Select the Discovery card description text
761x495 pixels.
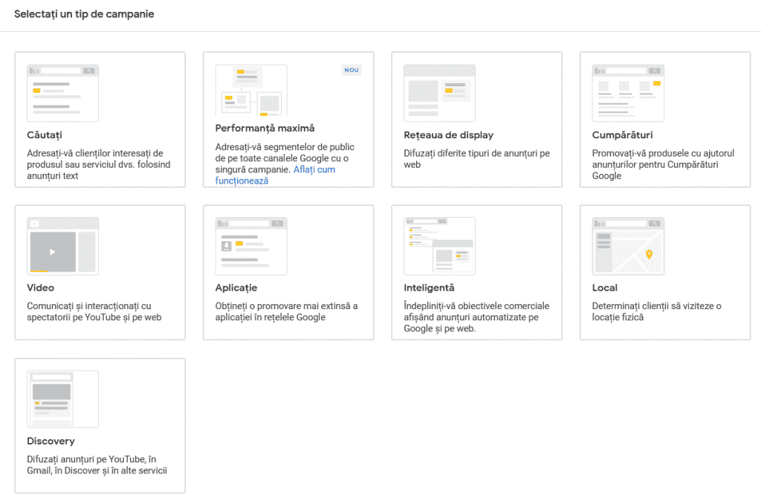tap(97, 465)
